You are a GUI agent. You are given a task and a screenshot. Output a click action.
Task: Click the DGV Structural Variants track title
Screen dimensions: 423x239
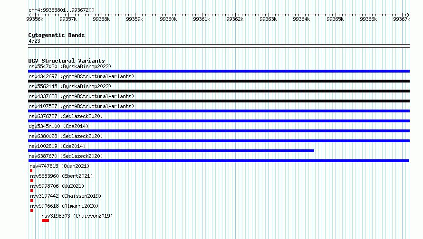click(x=67, y=61)
